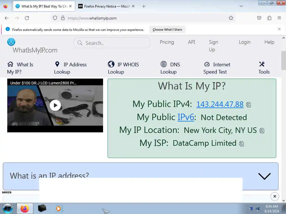Click the What Is My IP home icon
The width and height of the screenshot is (286, 214).
coord(10,64)
